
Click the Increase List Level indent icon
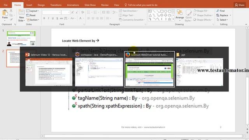108,12
